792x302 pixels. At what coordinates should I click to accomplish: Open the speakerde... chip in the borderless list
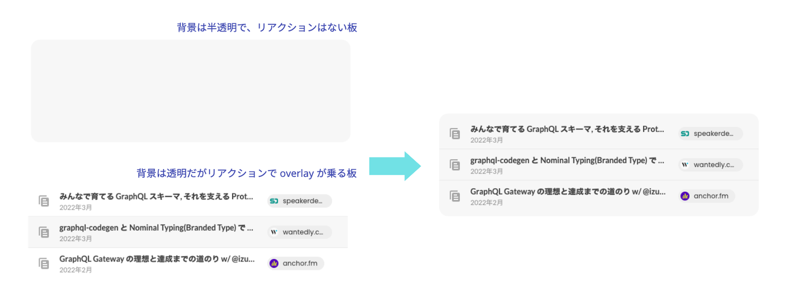[300, 201]
